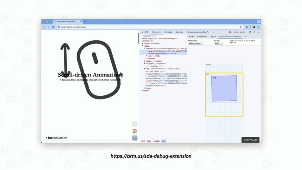The height and width of the screenshot is (170, 302).
Task: Open the Animation dropdown showing adjust-image
Action: [x=195, y=43]
